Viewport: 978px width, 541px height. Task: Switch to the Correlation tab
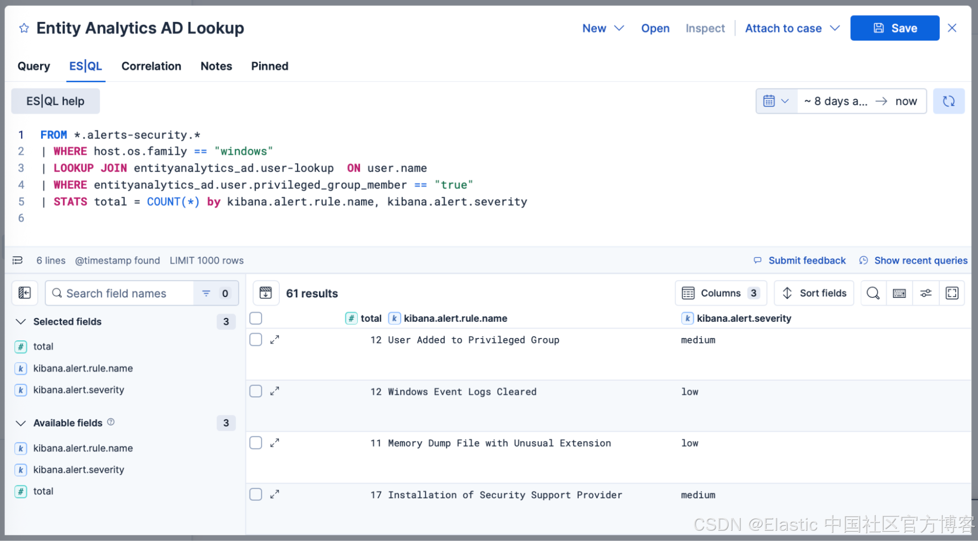click(151, 66)
